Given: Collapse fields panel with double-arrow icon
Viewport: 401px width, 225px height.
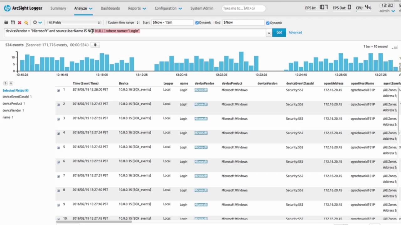Looking at the screenshot, I should pyautogui.click(x=11, y=83).
